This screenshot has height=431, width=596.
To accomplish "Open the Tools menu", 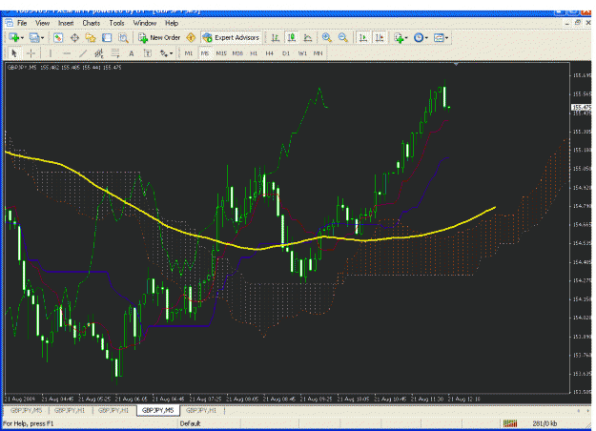I will [x=116, y=23].
